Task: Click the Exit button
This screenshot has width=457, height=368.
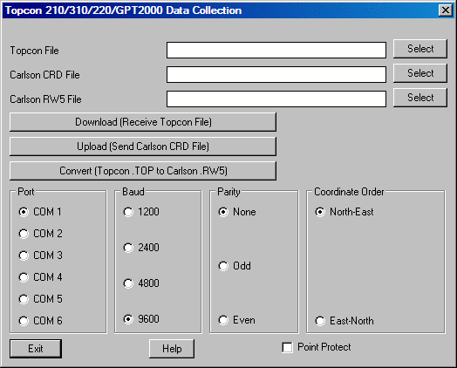Action: coord(36,349)
